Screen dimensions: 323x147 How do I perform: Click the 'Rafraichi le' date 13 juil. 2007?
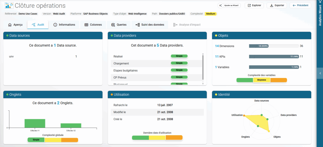pyautogui.click(x=165, y=105)
